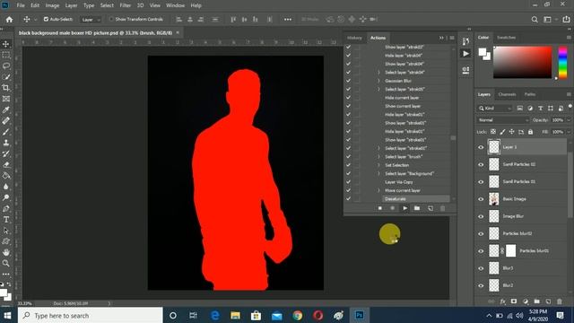574x323 pixels.
Task: Click the foreground color swatch in toolbox
Action: [x=4, y=292]
